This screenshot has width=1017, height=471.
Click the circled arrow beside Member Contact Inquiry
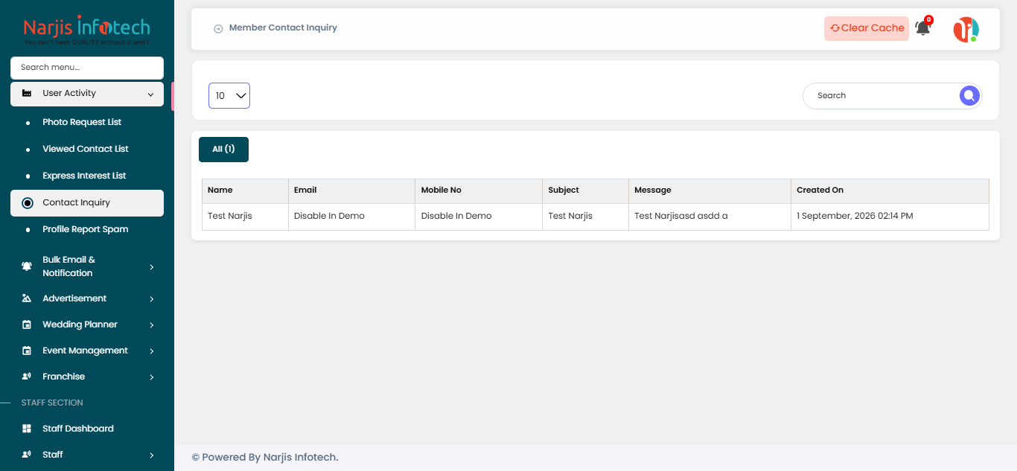pos(218,28)
